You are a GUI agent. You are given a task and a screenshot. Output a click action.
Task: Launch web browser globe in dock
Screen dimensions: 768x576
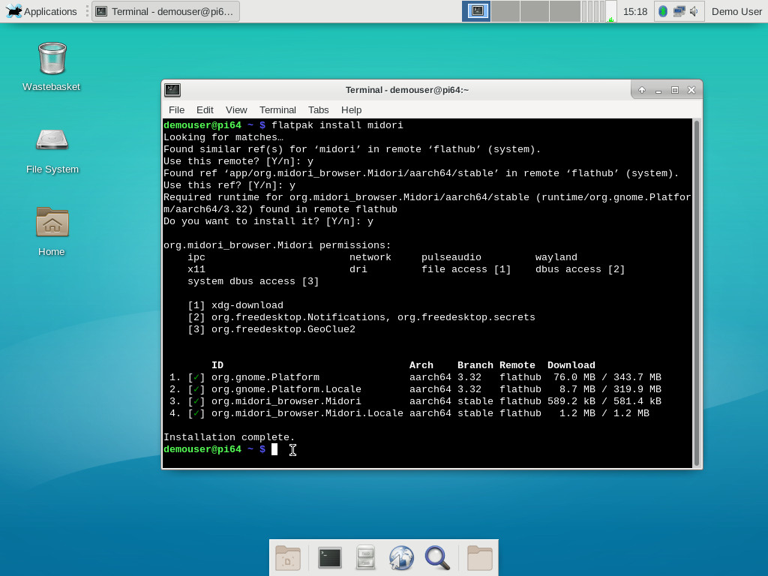(x=401, y=558)
